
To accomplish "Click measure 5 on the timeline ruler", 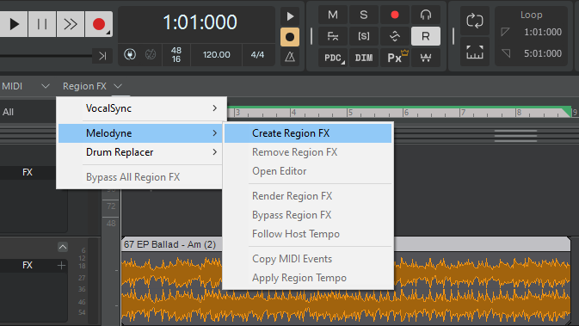I will click(x=349, y=113).
